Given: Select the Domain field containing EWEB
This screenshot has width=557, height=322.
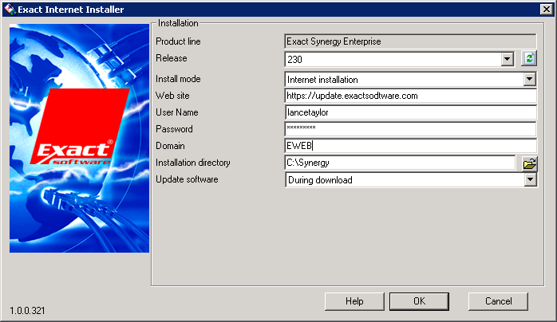Looking at the screenshot, I should [x=409, y=146].
